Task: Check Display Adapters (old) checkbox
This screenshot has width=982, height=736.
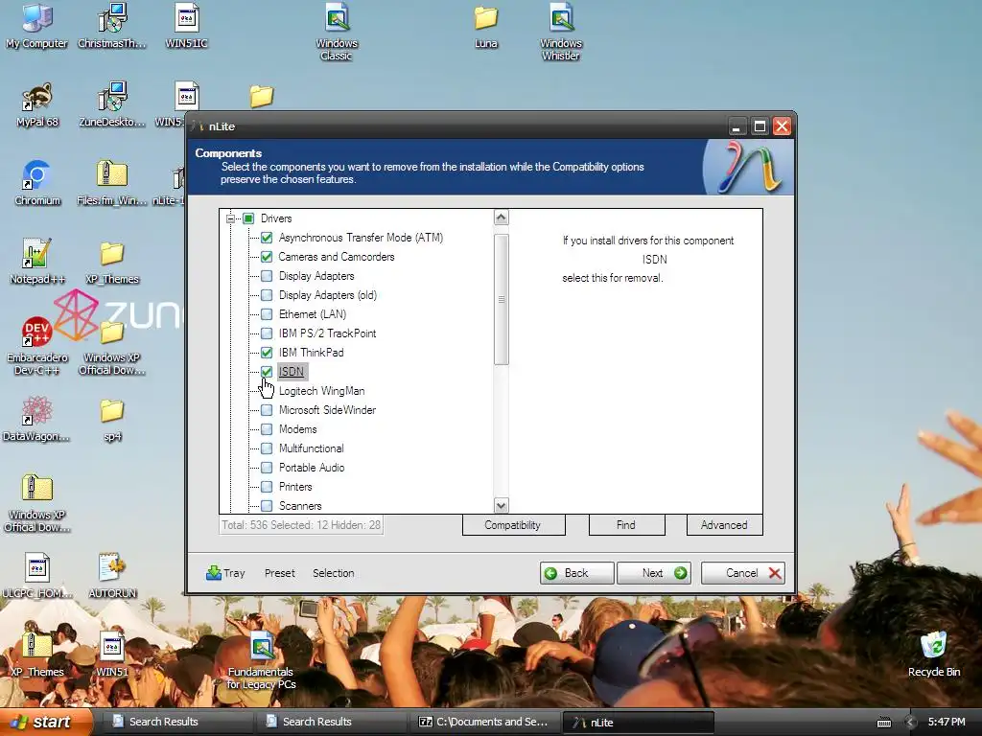Action: (x=267, y=295)
